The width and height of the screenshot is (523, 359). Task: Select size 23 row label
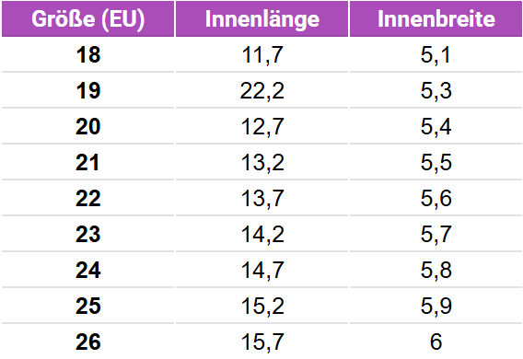click(88, 235)
